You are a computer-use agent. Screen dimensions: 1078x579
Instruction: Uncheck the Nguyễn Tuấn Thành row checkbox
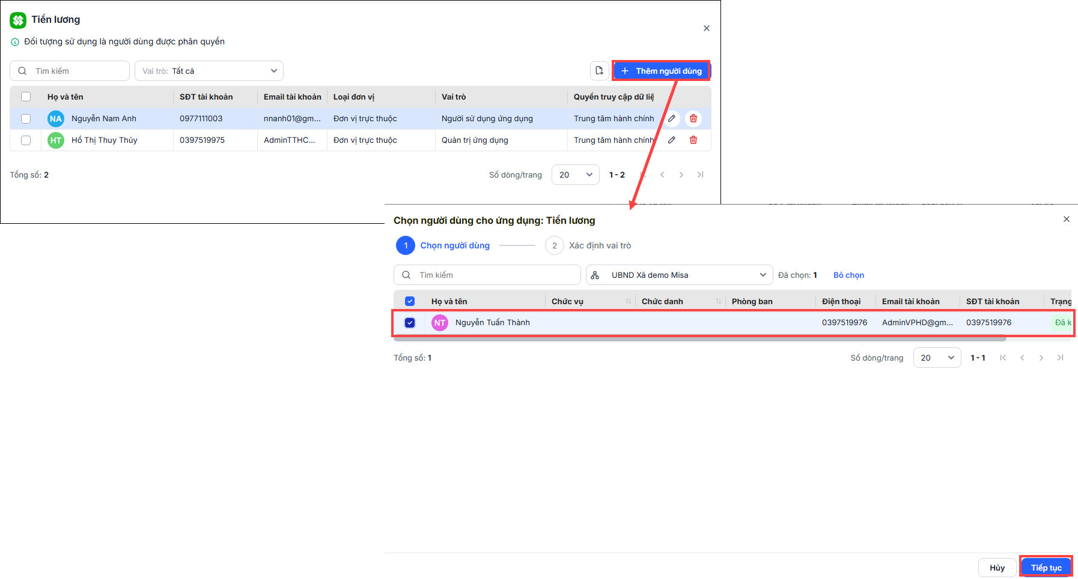tap(410, 322)
